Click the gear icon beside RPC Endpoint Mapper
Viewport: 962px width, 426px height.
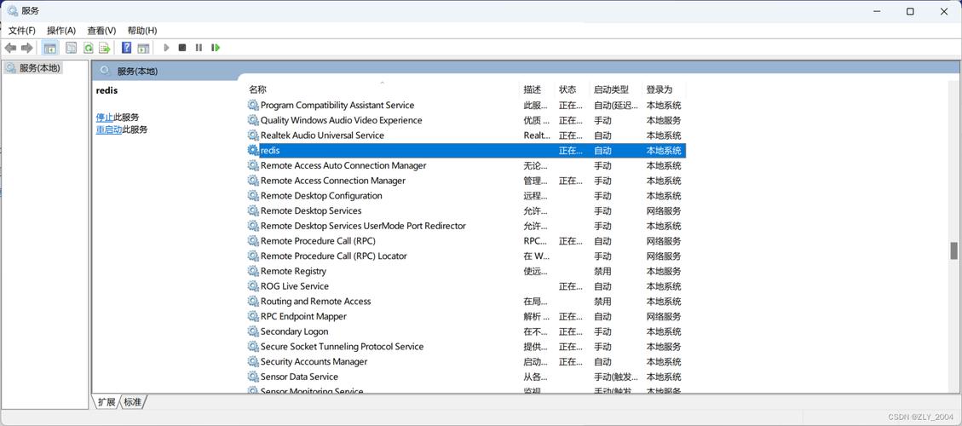pos(253,316)
